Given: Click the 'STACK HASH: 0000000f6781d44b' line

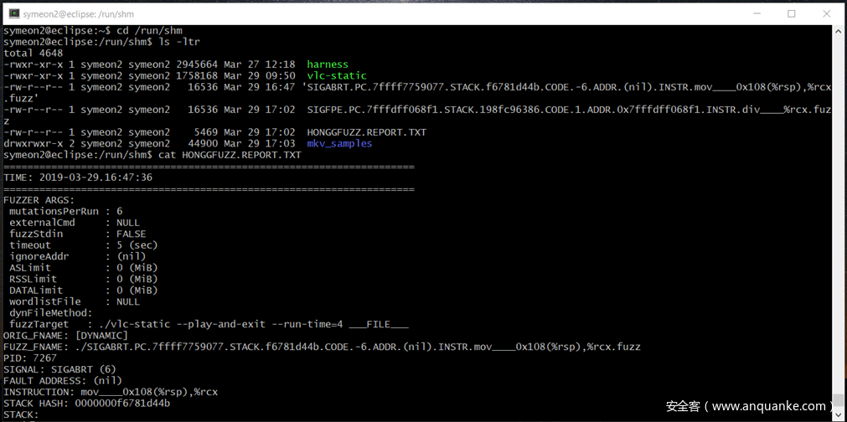Looking at the screenshot, I should click(x=86, y=404).
